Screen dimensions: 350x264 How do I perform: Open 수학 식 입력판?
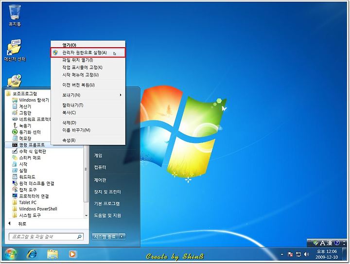(29, 151)
